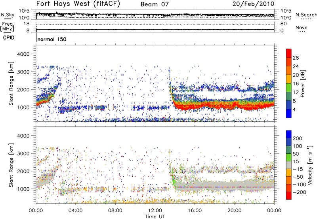
Task: Click the 'CPID' label
Action: coord(9,38)
